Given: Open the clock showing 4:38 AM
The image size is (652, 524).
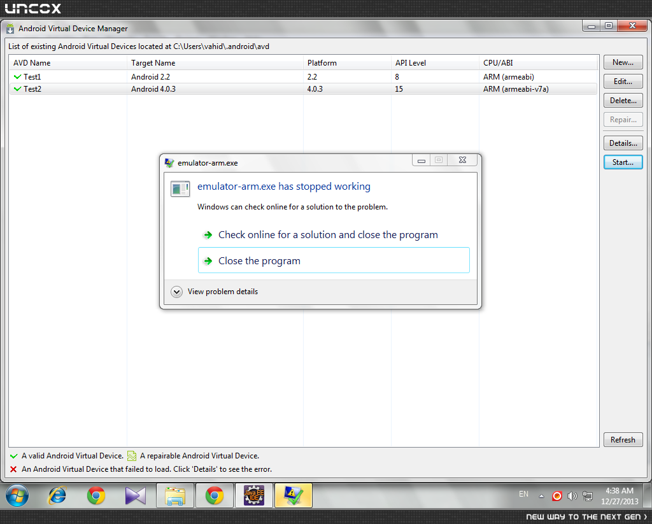Looking at the screenshot, I should pos(619,496).
